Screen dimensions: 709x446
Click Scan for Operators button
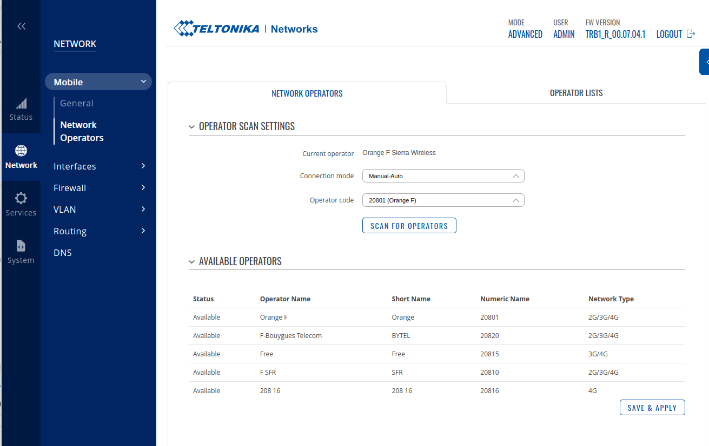[x=409, y=226]
